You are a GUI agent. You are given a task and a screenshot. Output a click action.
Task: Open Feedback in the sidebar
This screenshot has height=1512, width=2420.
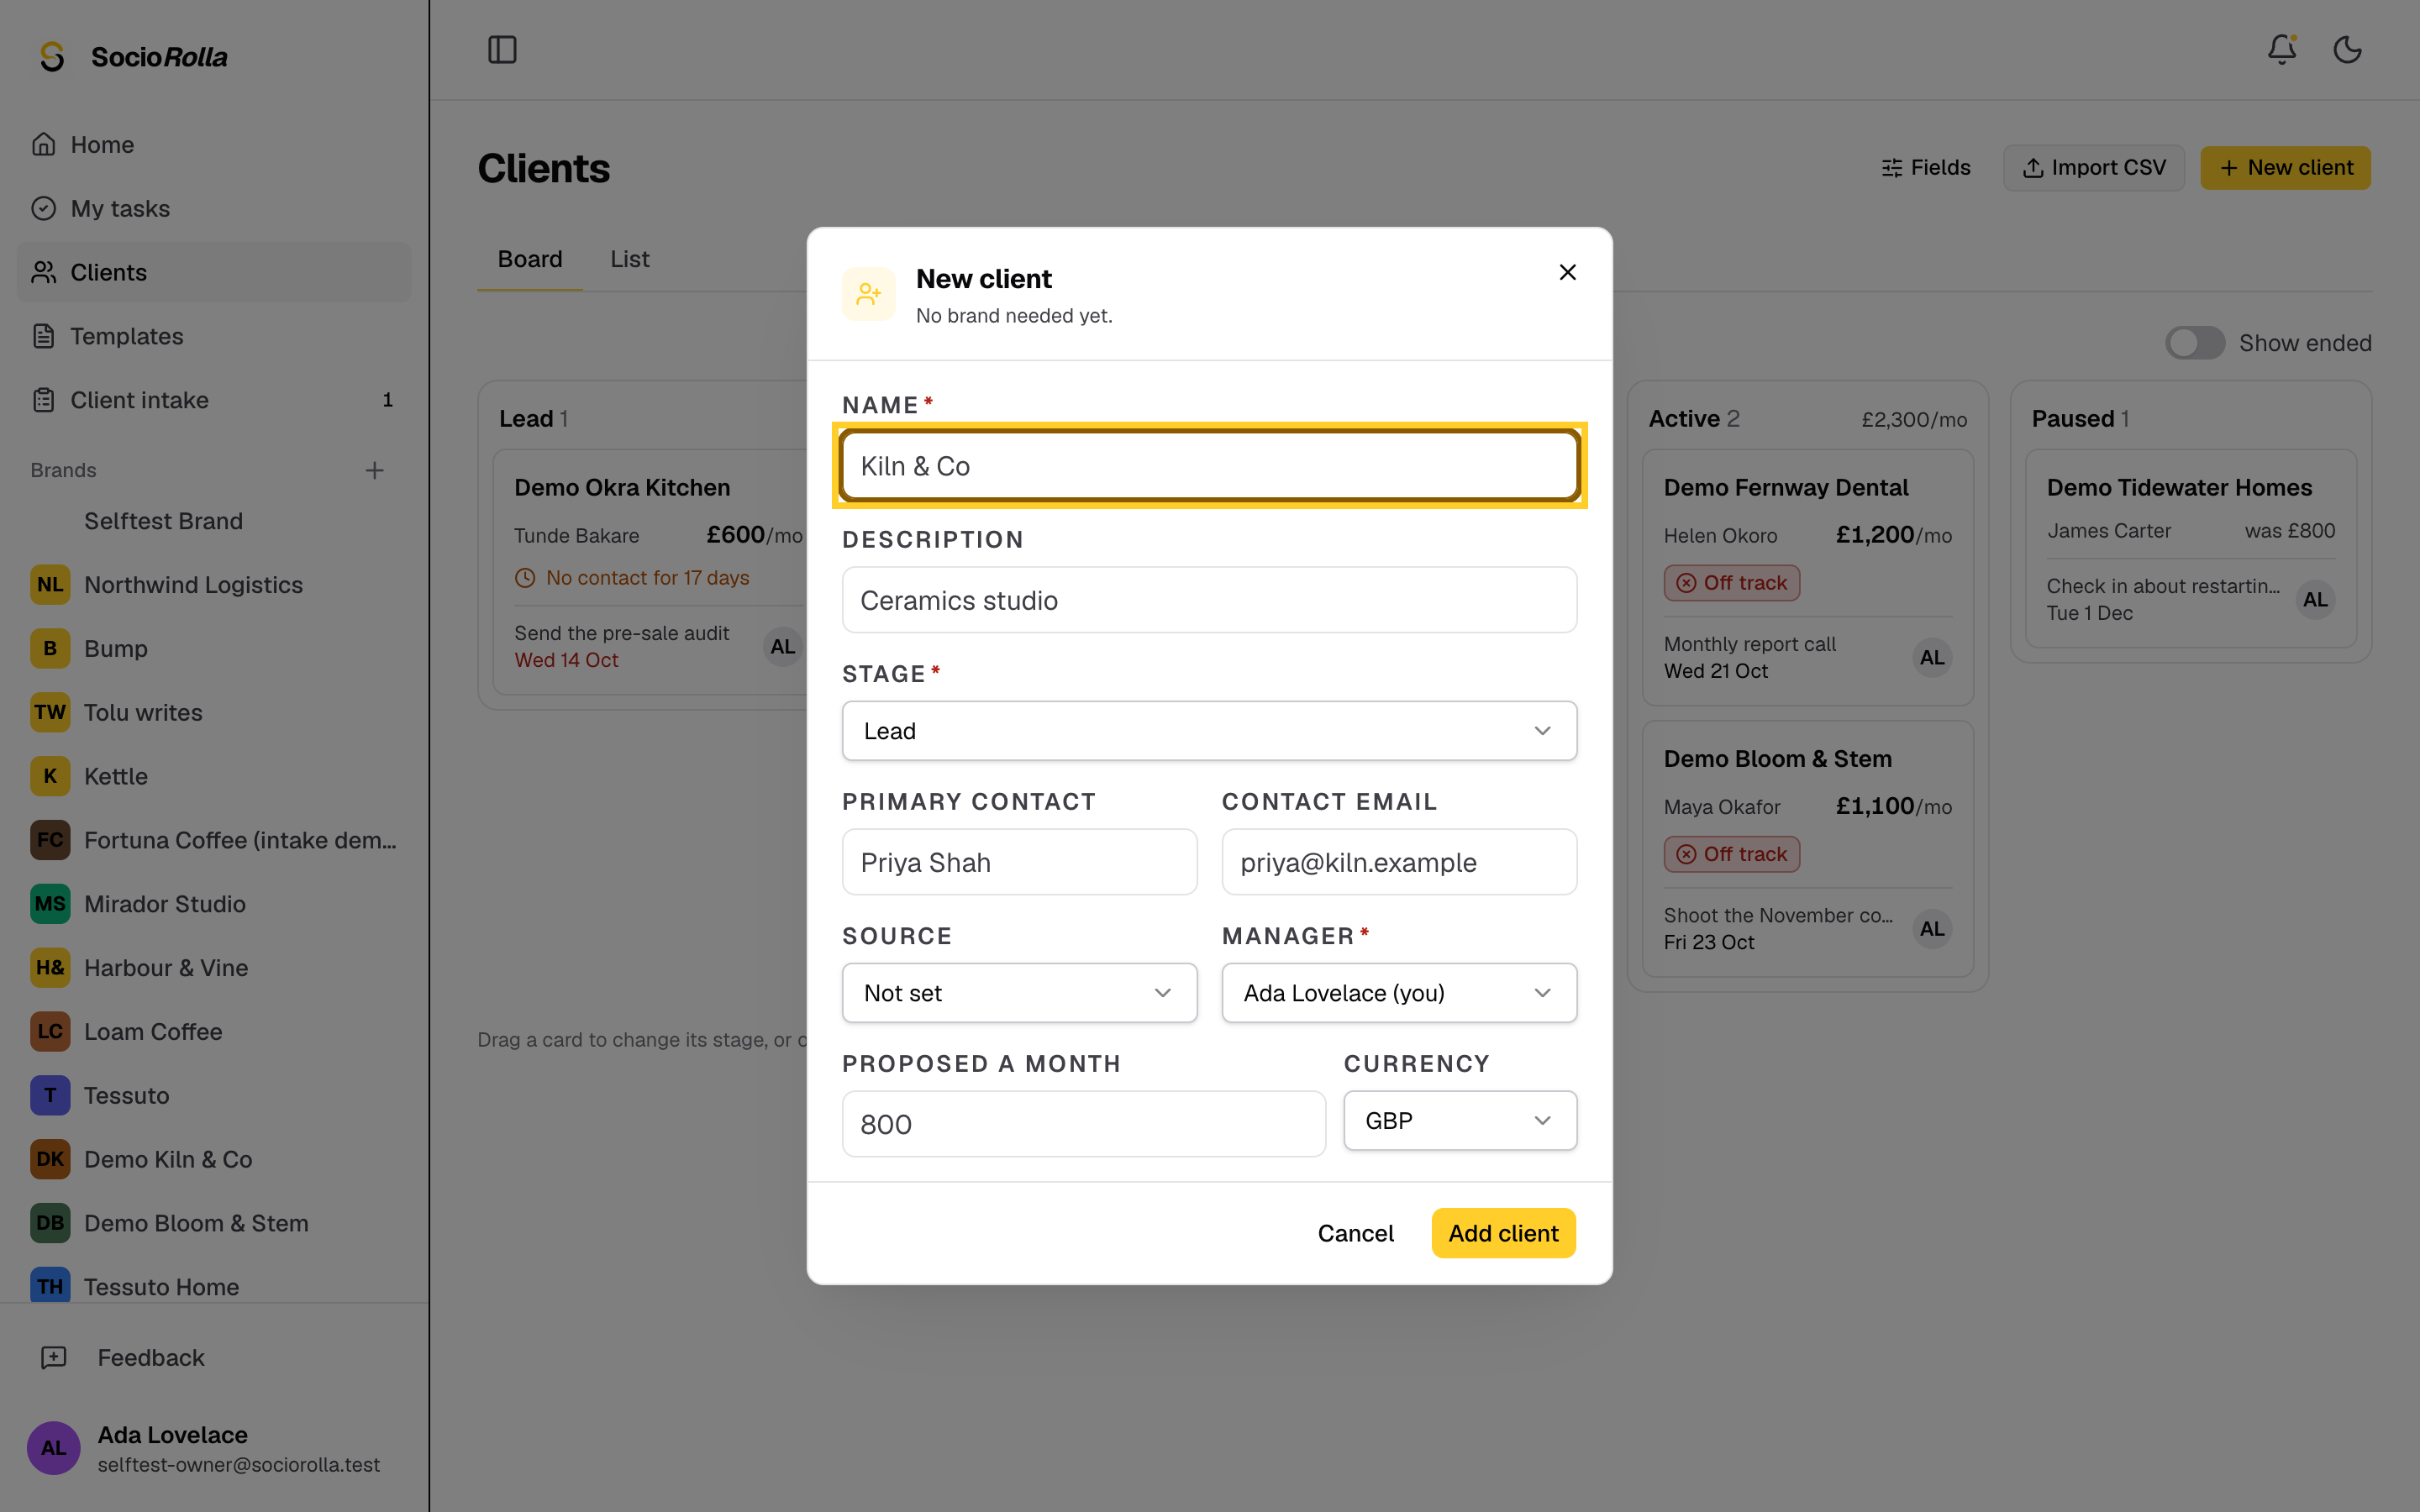[214, 1358]
